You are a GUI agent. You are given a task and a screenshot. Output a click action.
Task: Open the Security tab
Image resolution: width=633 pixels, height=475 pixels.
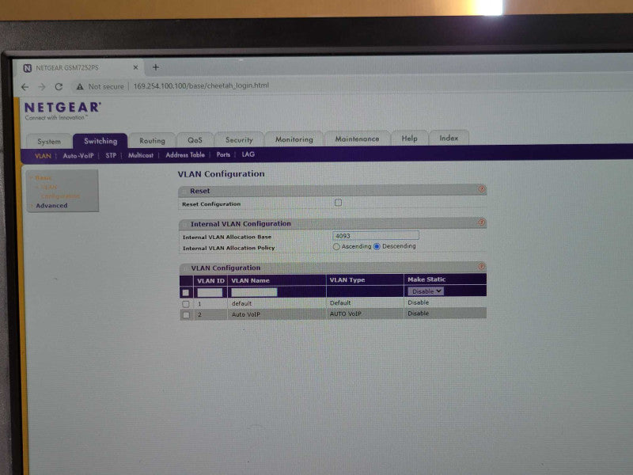239,140
